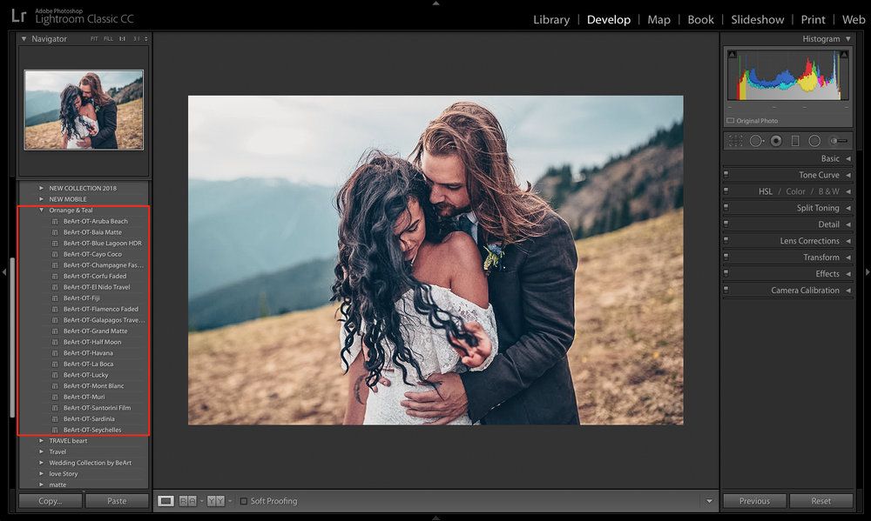The height and width of the screenshot is (521, 871).
Task: Toggle the Split Toning panel switch
Action: (726, 207)
